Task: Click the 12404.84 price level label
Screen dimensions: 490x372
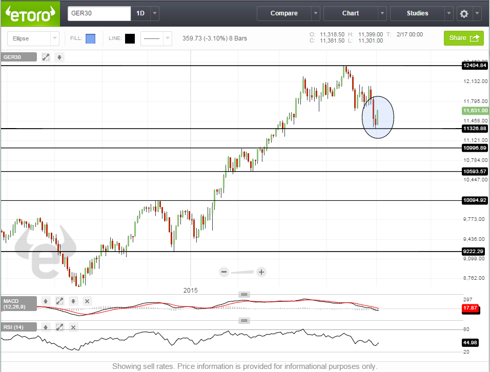Action: 475,65
